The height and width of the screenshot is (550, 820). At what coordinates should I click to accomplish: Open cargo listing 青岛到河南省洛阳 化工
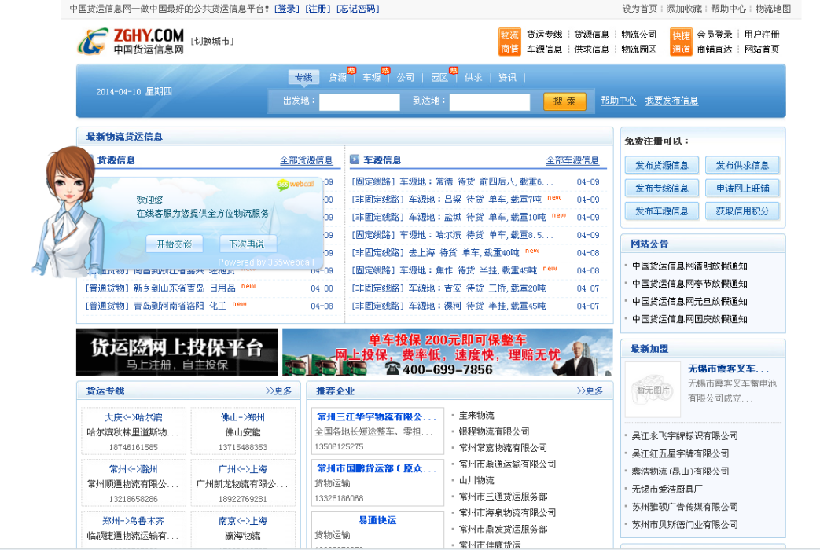tap(157, 306)
